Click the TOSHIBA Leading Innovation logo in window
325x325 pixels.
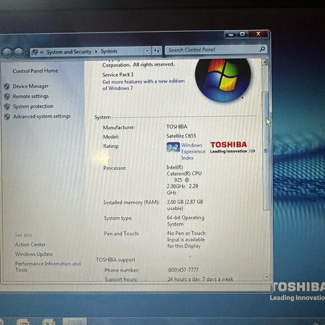point(232,147)
